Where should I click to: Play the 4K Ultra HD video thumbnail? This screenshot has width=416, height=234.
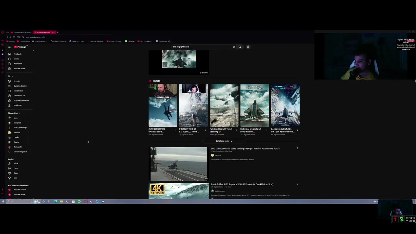(179, 191)
